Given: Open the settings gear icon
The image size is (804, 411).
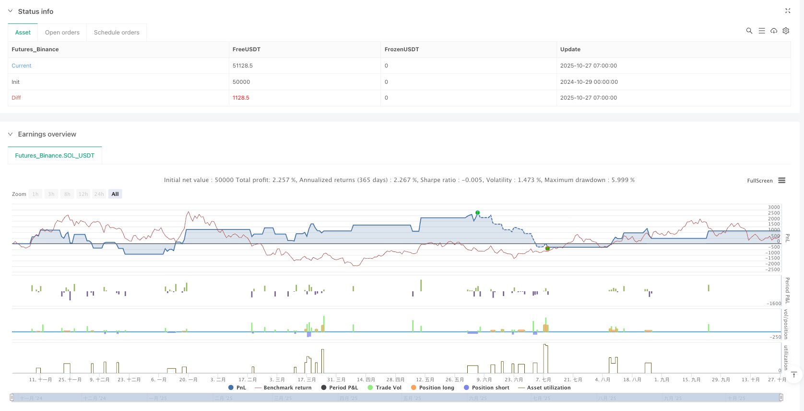Looking at the screenshot, I should click(x=786, y=31).
